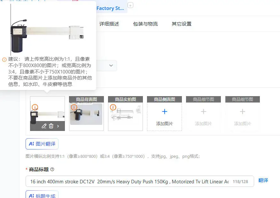Click warning icon on 商品实拍图 image
This screenshot has height=198, width=280.
(113, 107)
